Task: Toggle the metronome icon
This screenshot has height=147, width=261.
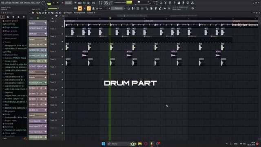Action: (x=75, y=3)
